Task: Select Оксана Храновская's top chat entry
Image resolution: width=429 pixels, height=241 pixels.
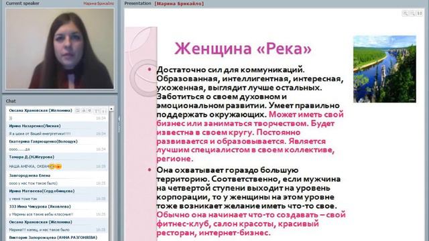Action: [40, 110]
